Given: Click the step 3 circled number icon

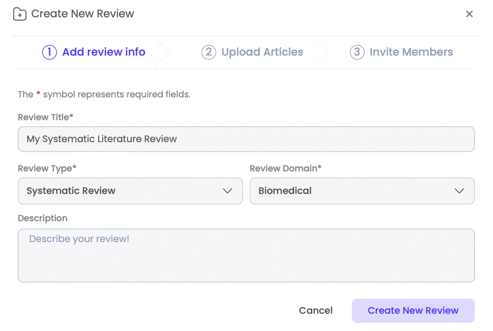Looking at the screenshot, I should coord(357,52).
